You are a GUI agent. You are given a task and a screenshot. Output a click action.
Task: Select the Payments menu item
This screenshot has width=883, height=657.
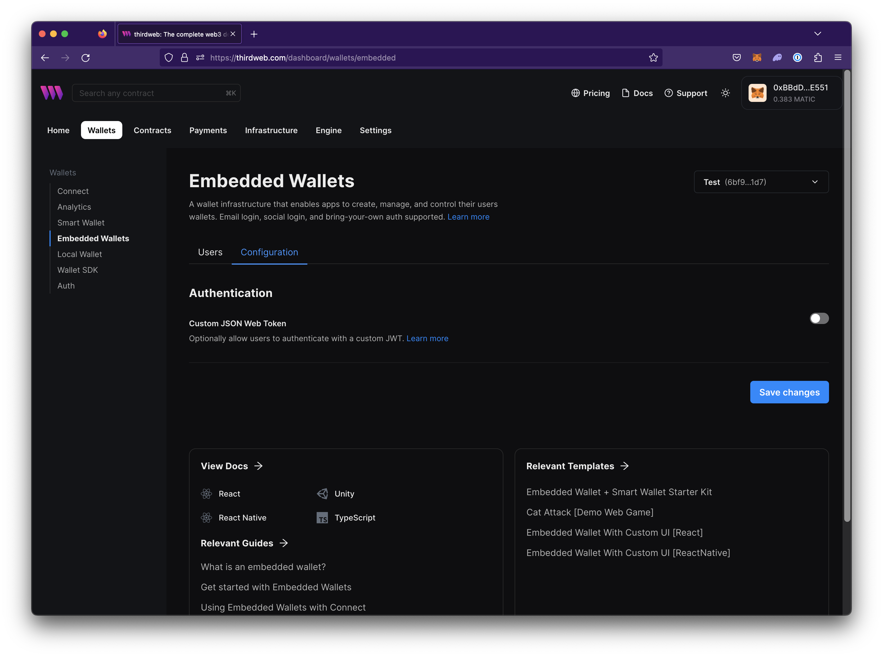point(208,130)
